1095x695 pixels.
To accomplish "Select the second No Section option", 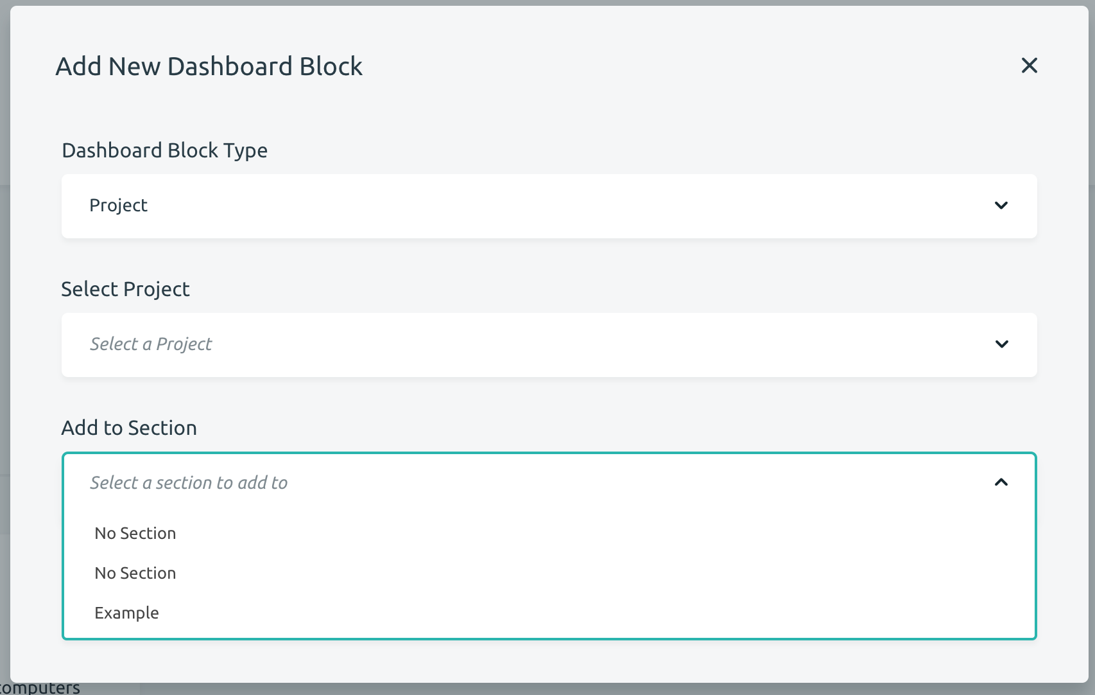I will click(135, 572).
